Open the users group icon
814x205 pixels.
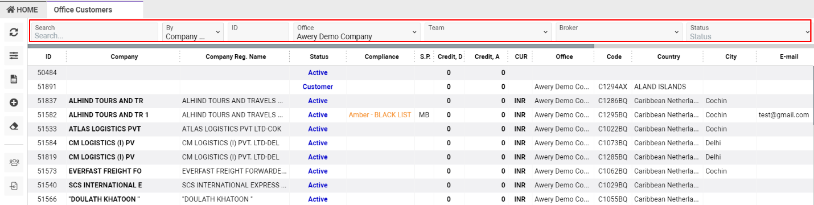tap(14, 162)
